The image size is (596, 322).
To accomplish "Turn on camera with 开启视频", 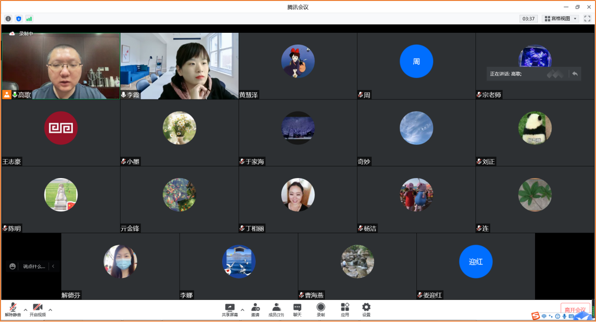I will [x=38, y=310].
